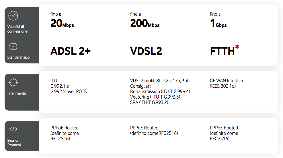The height and width of the screenshot is (158, 283).
Task: Select the Session Protocol row label
Action: (14, 143)
